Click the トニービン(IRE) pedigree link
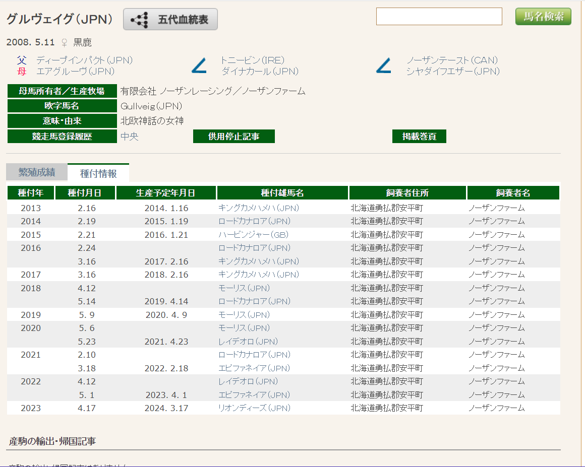585x467 pixels. coord(252,60)
